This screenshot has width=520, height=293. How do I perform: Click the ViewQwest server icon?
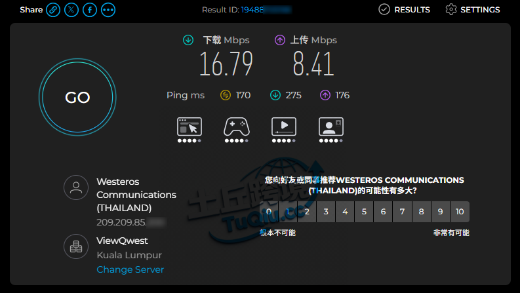(76, 246)
